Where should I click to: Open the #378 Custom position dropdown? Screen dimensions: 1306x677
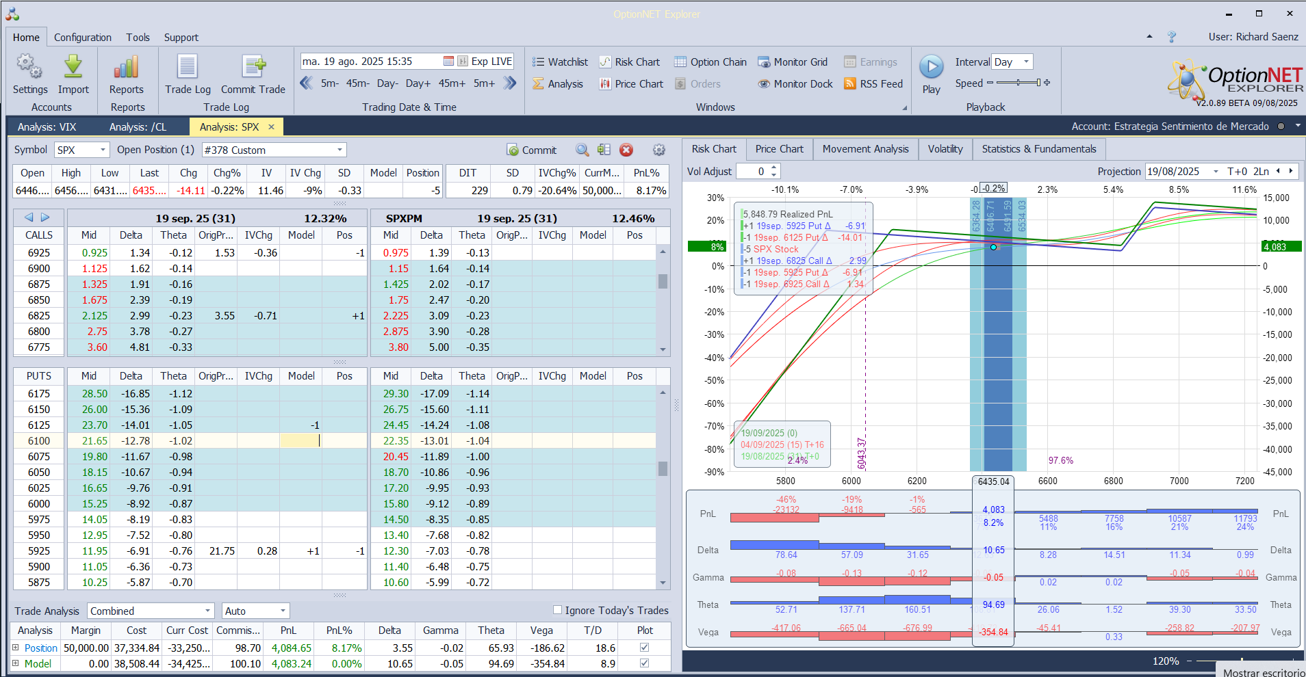click(340, 150)
